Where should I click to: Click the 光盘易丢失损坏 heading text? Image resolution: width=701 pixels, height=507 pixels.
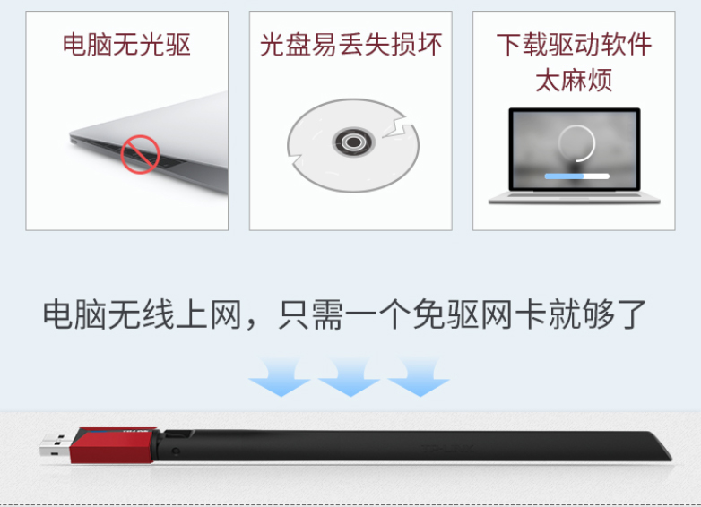[350, 44]
